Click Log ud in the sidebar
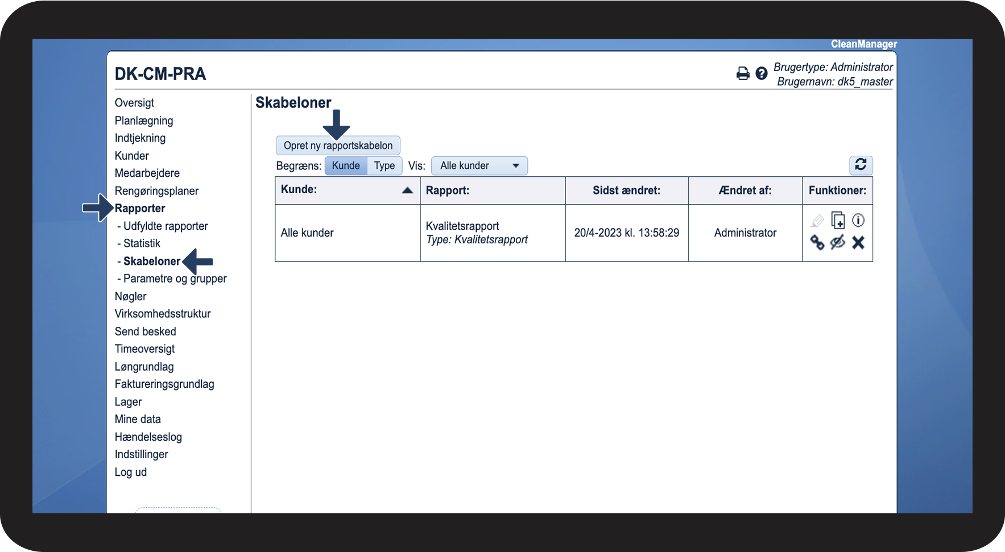 tap(131, 472)
